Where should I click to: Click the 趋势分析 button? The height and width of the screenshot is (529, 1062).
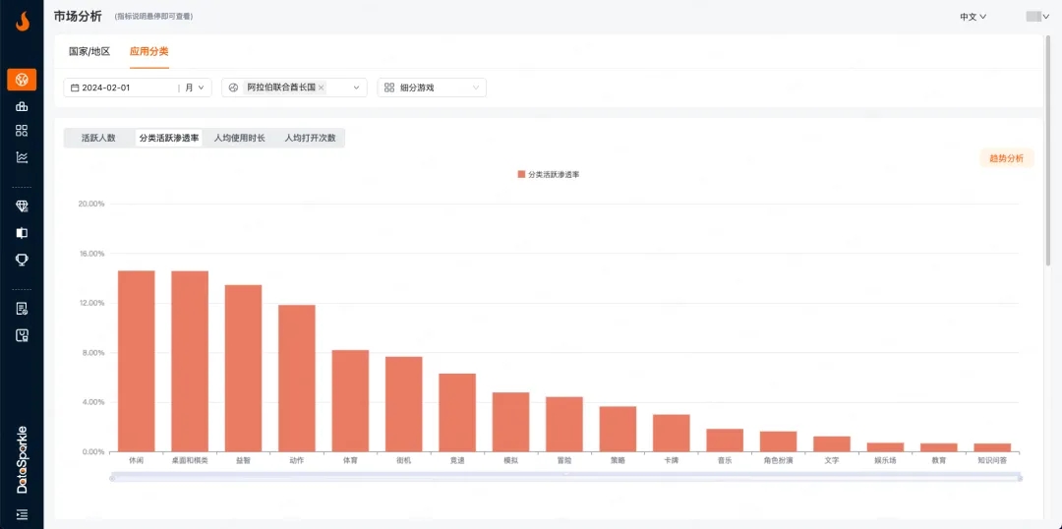point(1006,158)
